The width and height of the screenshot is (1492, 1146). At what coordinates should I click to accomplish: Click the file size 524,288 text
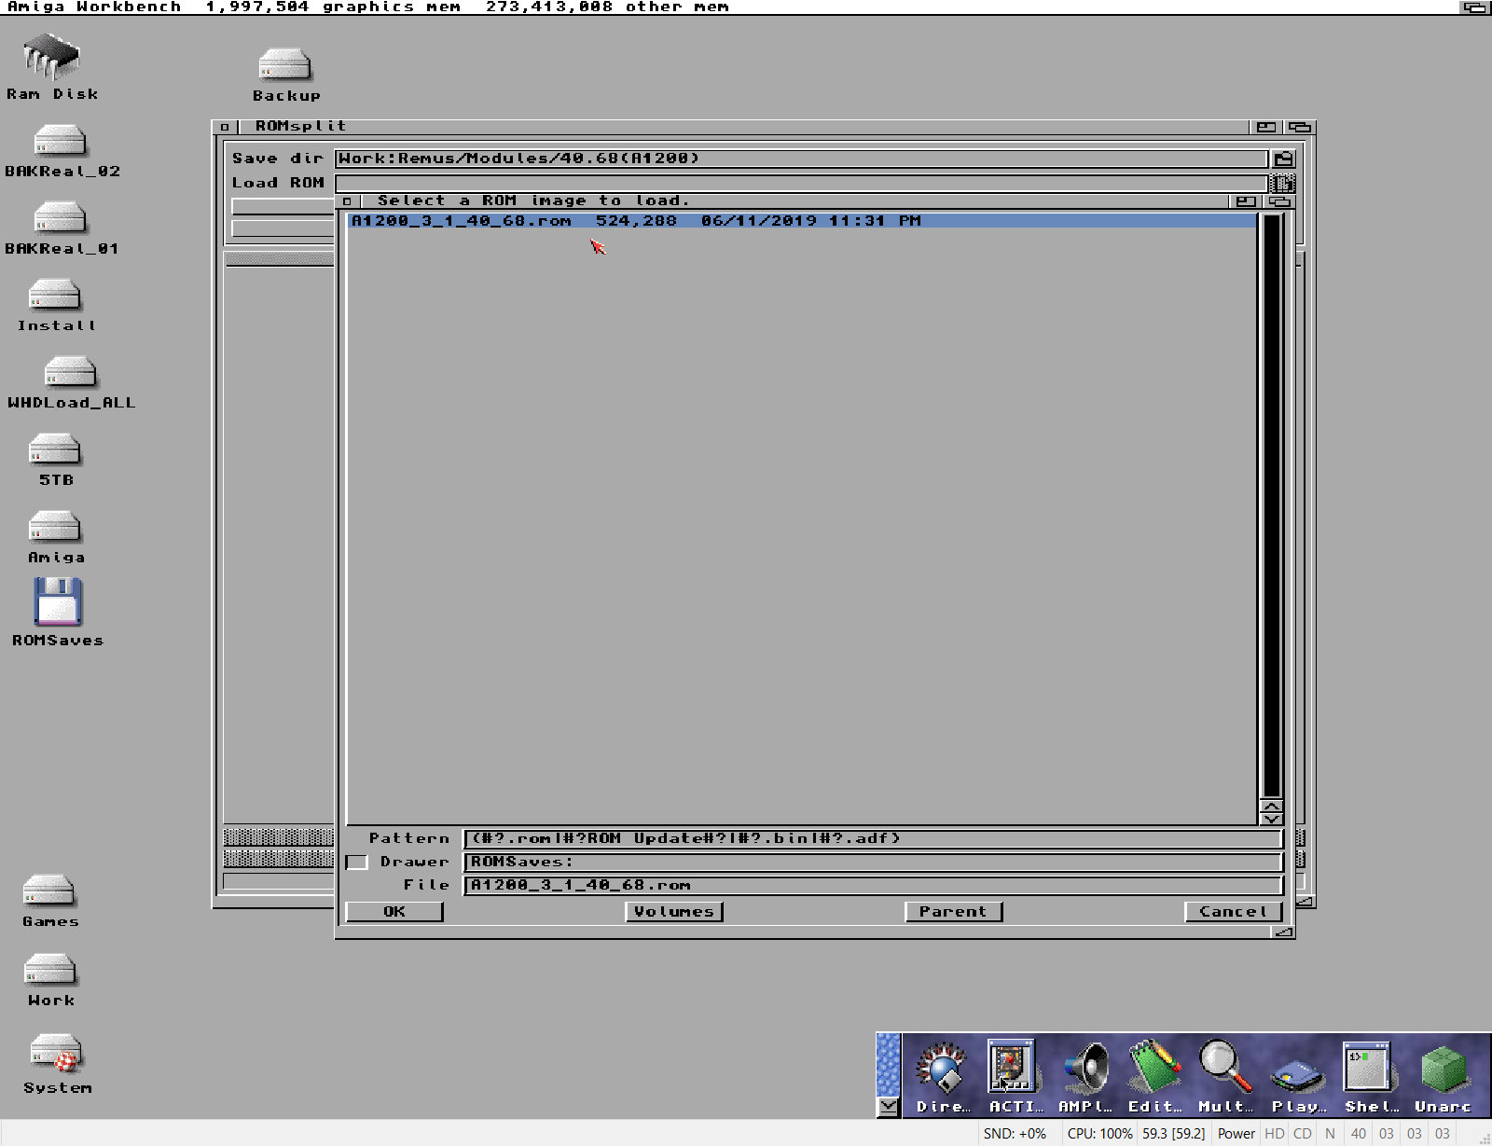(x=636, y=221)
